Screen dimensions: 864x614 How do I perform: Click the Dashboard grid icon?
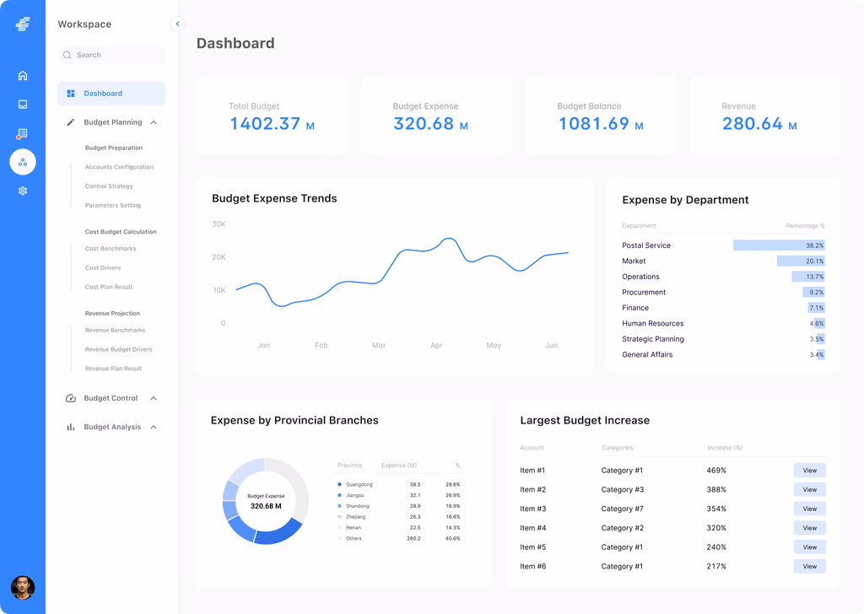pos(71,94)
